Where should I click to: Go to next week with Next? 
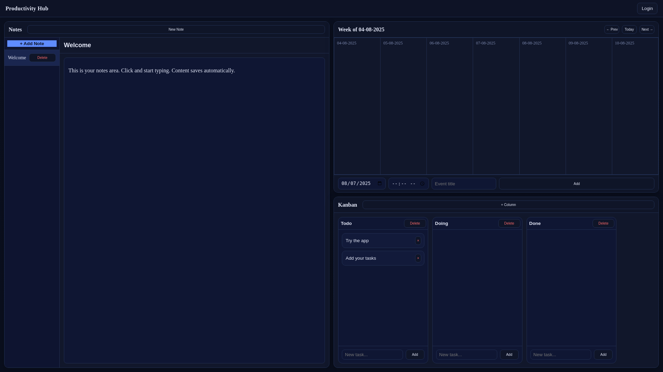pyautogui.click(x=647, y=30)
